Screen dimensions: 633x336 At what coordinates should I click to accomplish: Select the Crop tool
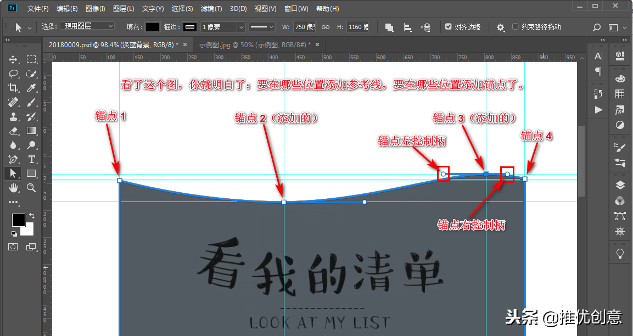[13, 88]
